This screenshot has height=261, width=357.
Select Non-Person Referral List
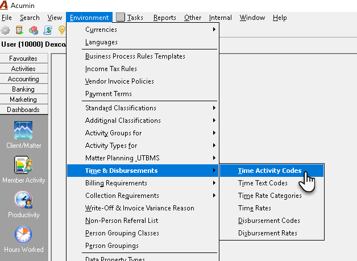pos(143,221)
